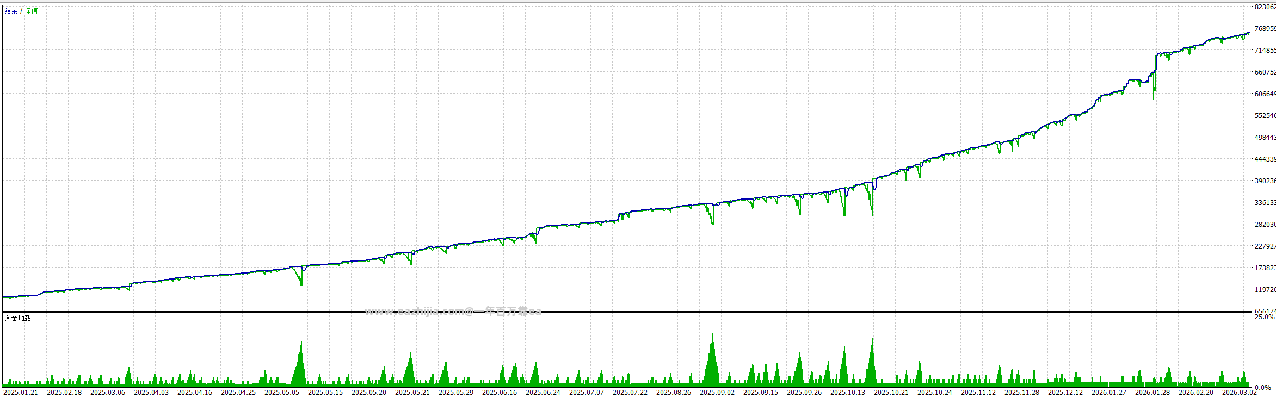Select the 2025.11.28 date label
This screenshot has width=1276, height=397.
(1022, 392)
